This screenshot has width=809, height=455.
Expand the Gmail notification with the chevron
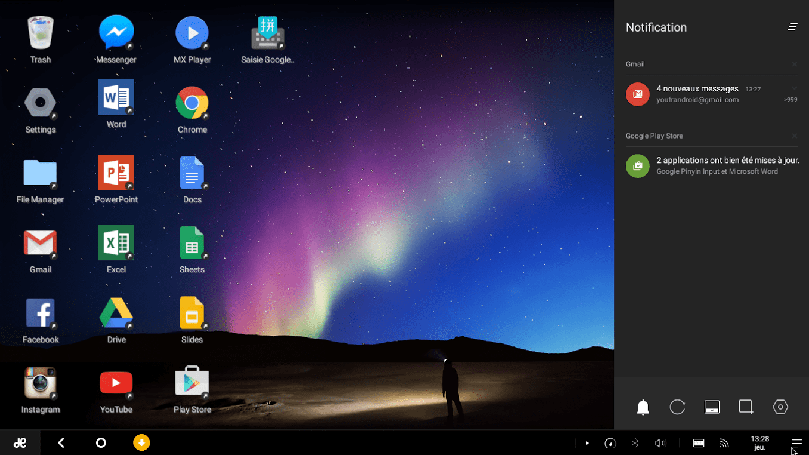(794, 88)
